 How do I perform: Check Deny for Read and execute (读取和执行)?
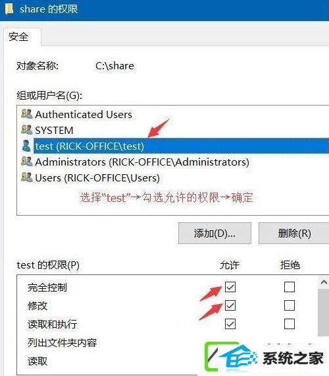(290, 324)
